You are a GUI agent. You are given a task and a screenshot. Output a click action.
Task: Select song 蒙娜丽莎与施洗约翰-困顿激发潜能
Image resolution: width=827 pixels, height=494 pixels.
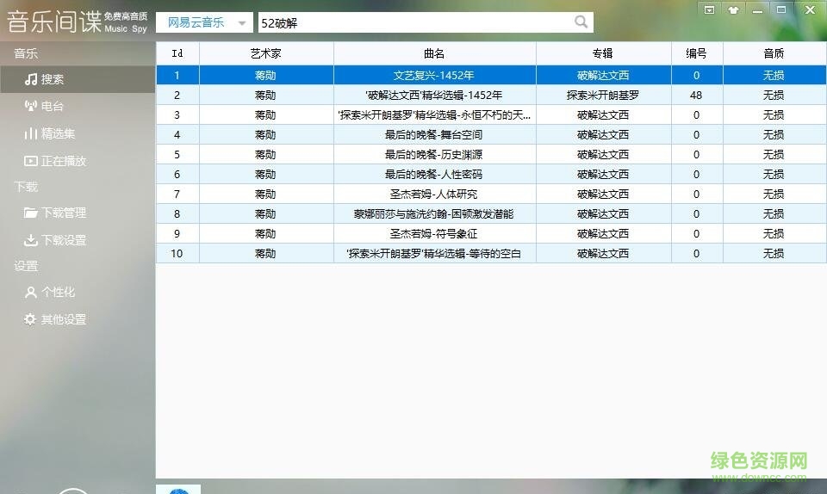coord(433,213)
